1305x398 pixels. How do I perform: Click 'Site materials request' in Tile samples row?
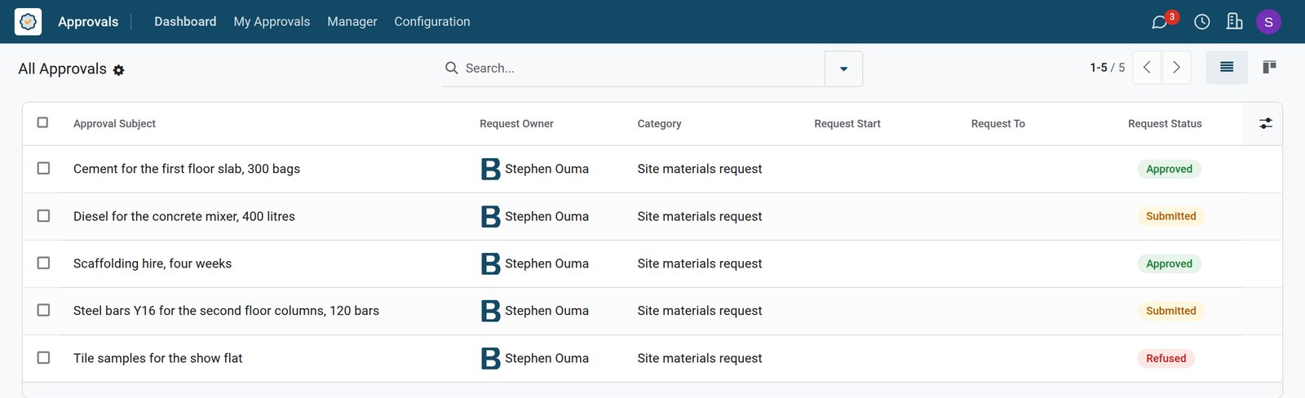[700, 358]
